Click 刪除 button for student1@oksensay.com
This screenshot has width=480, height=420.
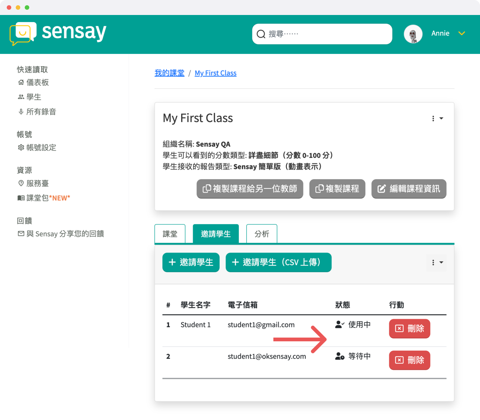(409, 360)
